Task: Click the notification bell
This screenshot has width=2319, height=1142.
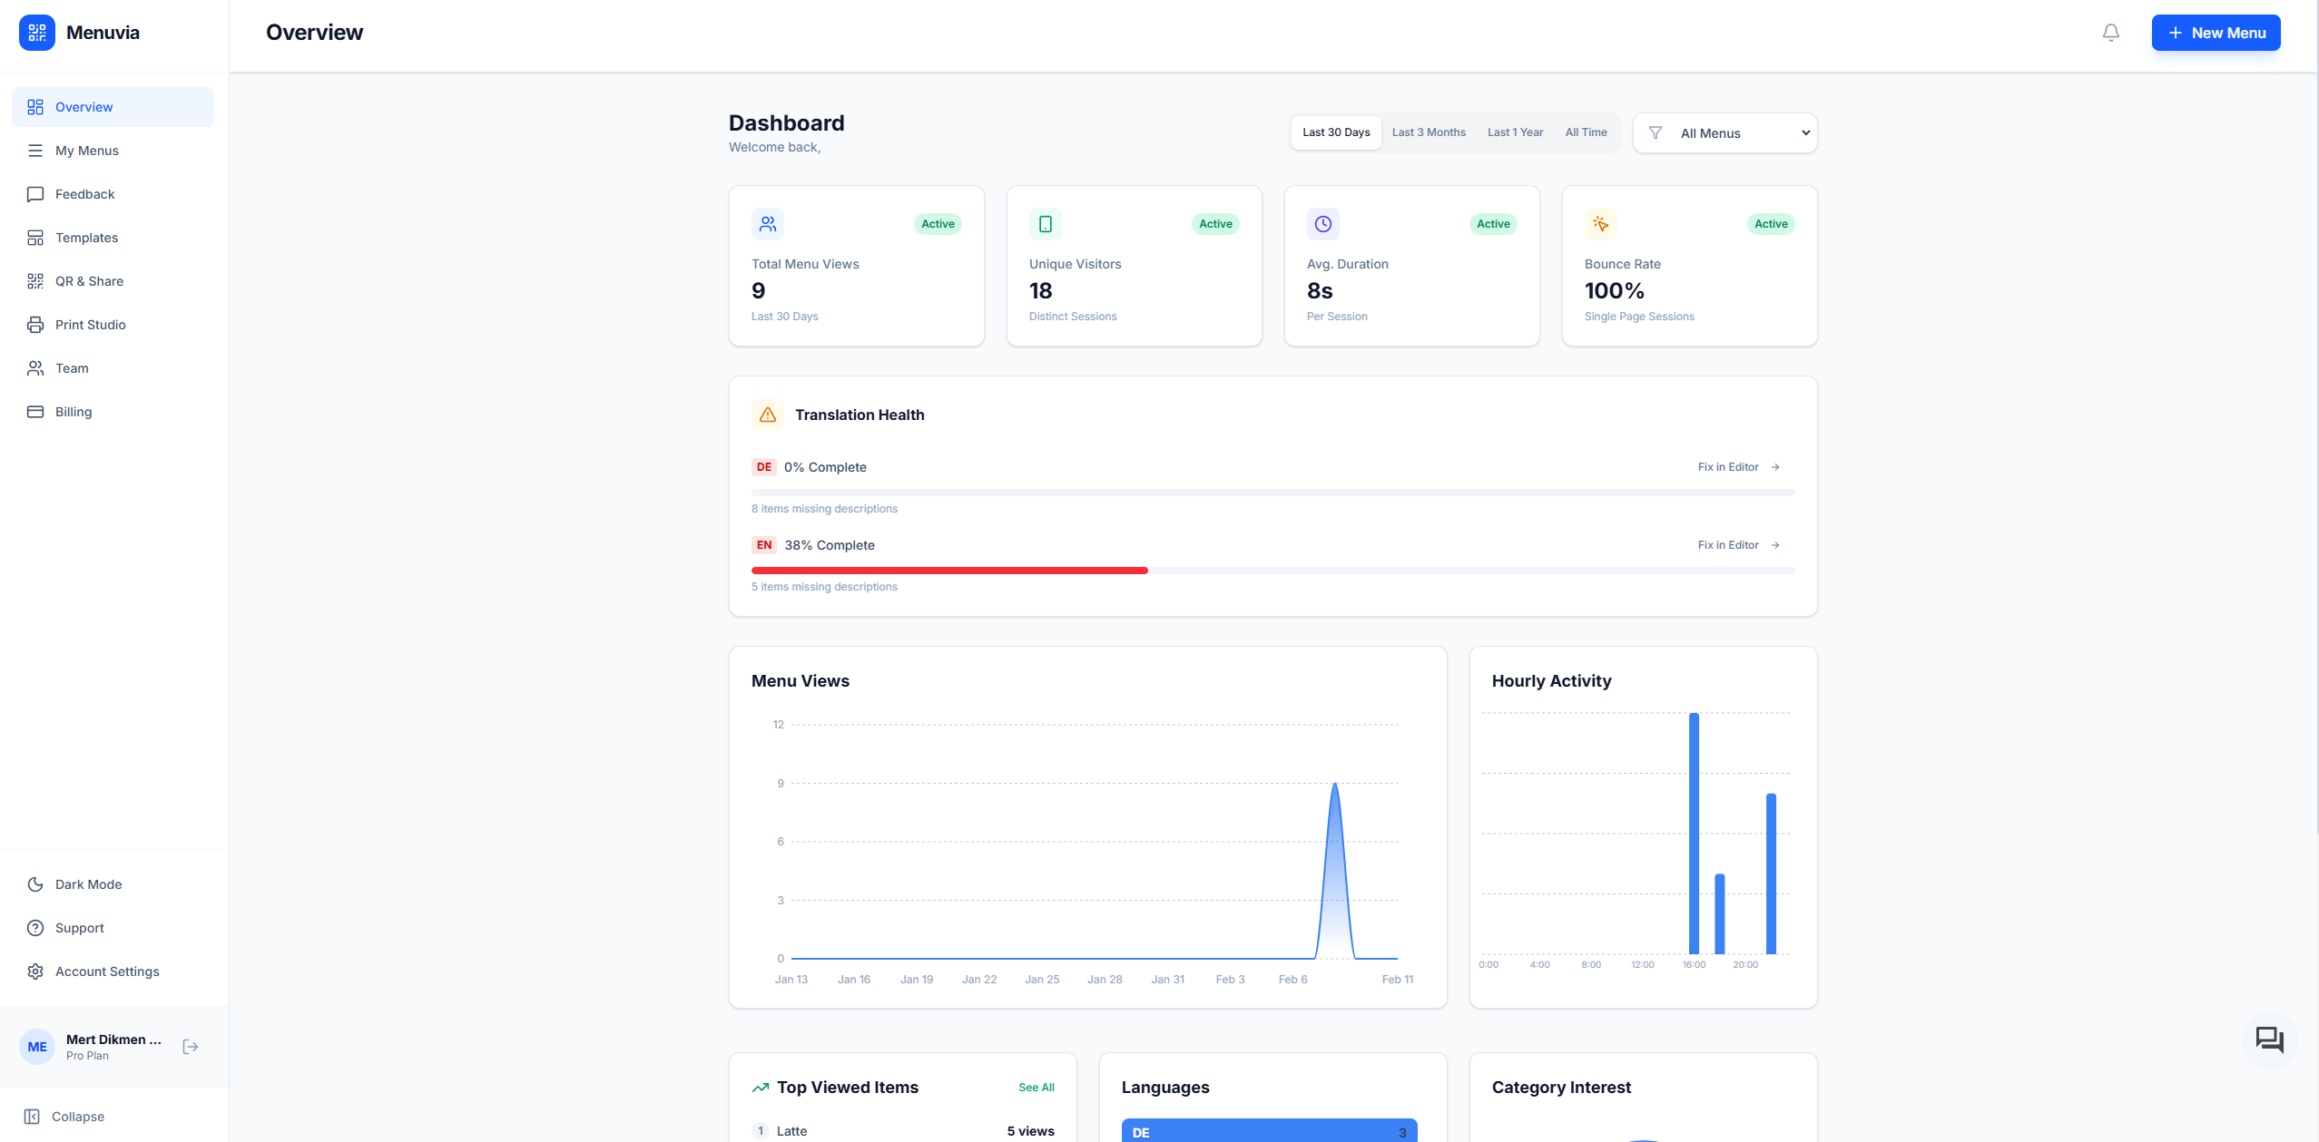Action: click(x=2110, y=32)
